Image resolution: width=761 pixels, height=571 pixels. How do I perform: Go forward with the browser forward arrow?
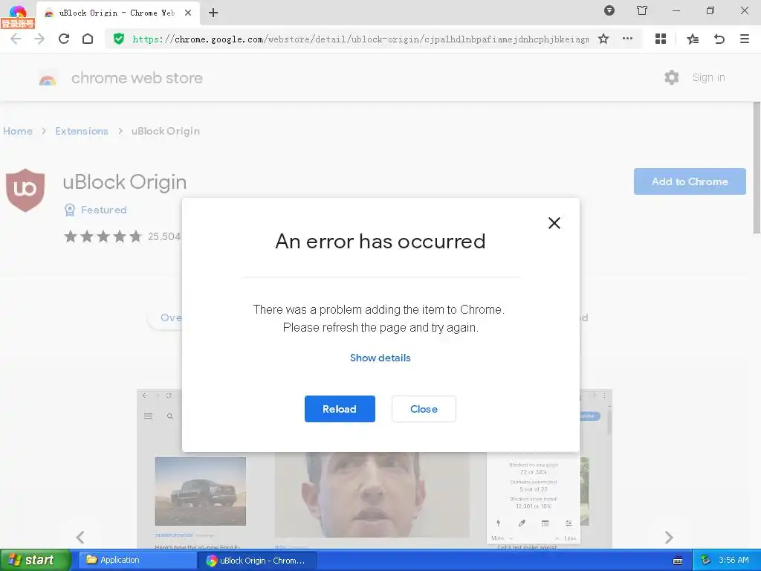click(39, 39)
